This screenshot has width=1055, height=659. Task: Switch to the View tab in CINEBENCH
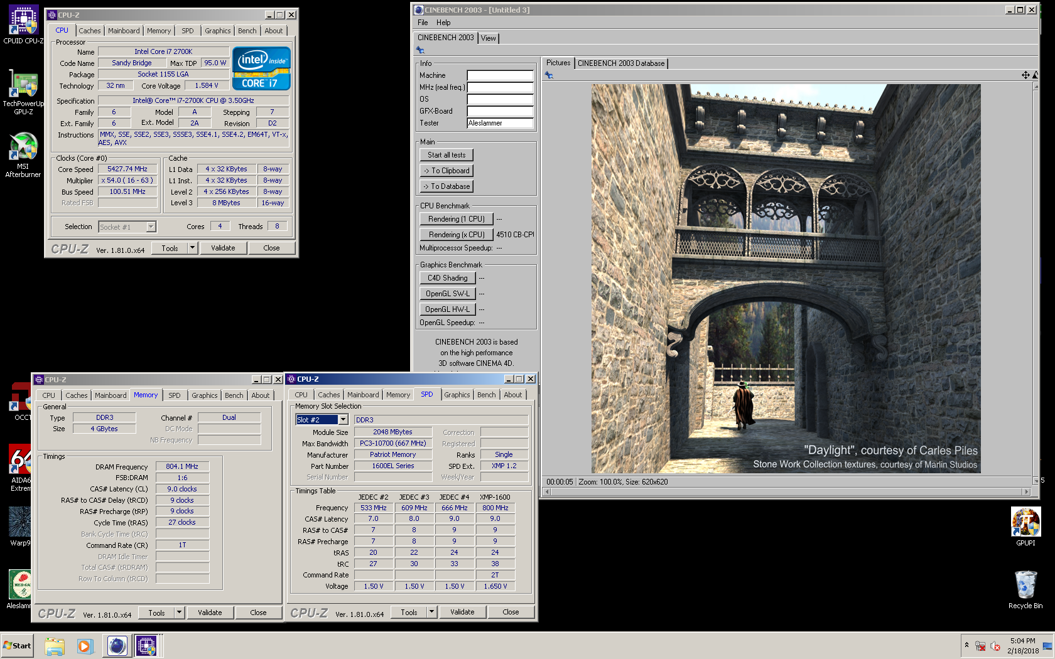point(489,38)
